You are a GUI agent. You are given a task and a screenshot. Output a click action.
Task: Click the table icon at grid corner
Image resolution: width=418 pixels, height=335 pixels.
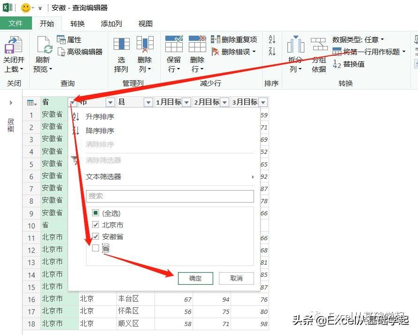[x=32, y=103]
